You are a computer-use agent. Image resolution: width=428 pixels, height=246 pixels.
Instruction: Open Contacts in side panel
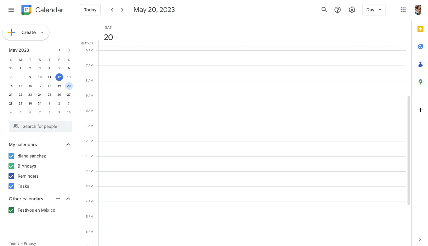(420, 64)
